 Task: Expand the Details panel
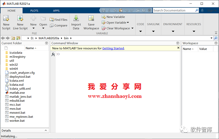(46, 131)
